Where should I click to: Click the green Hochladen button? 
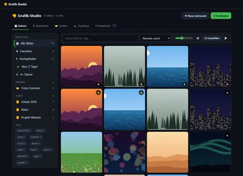pos(221,16)
